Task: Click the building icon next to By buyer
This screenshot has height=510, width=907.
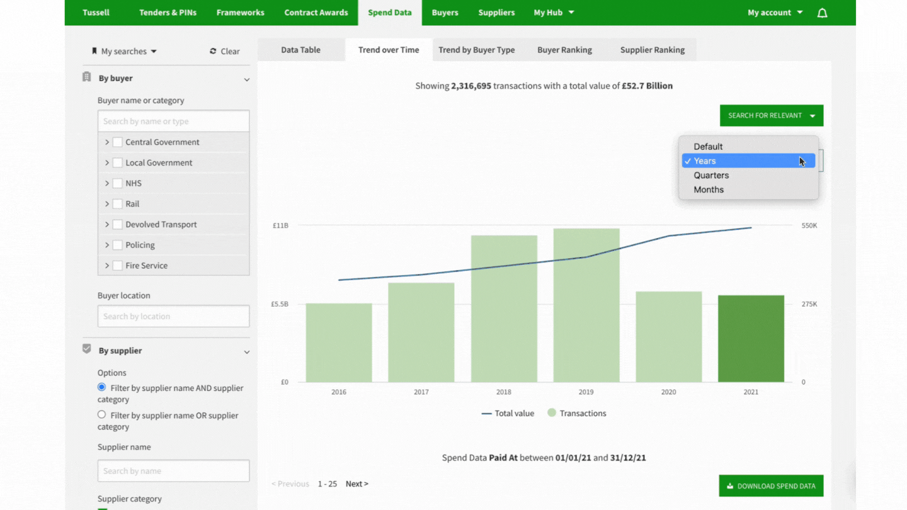Action: [x=87, y=77]
